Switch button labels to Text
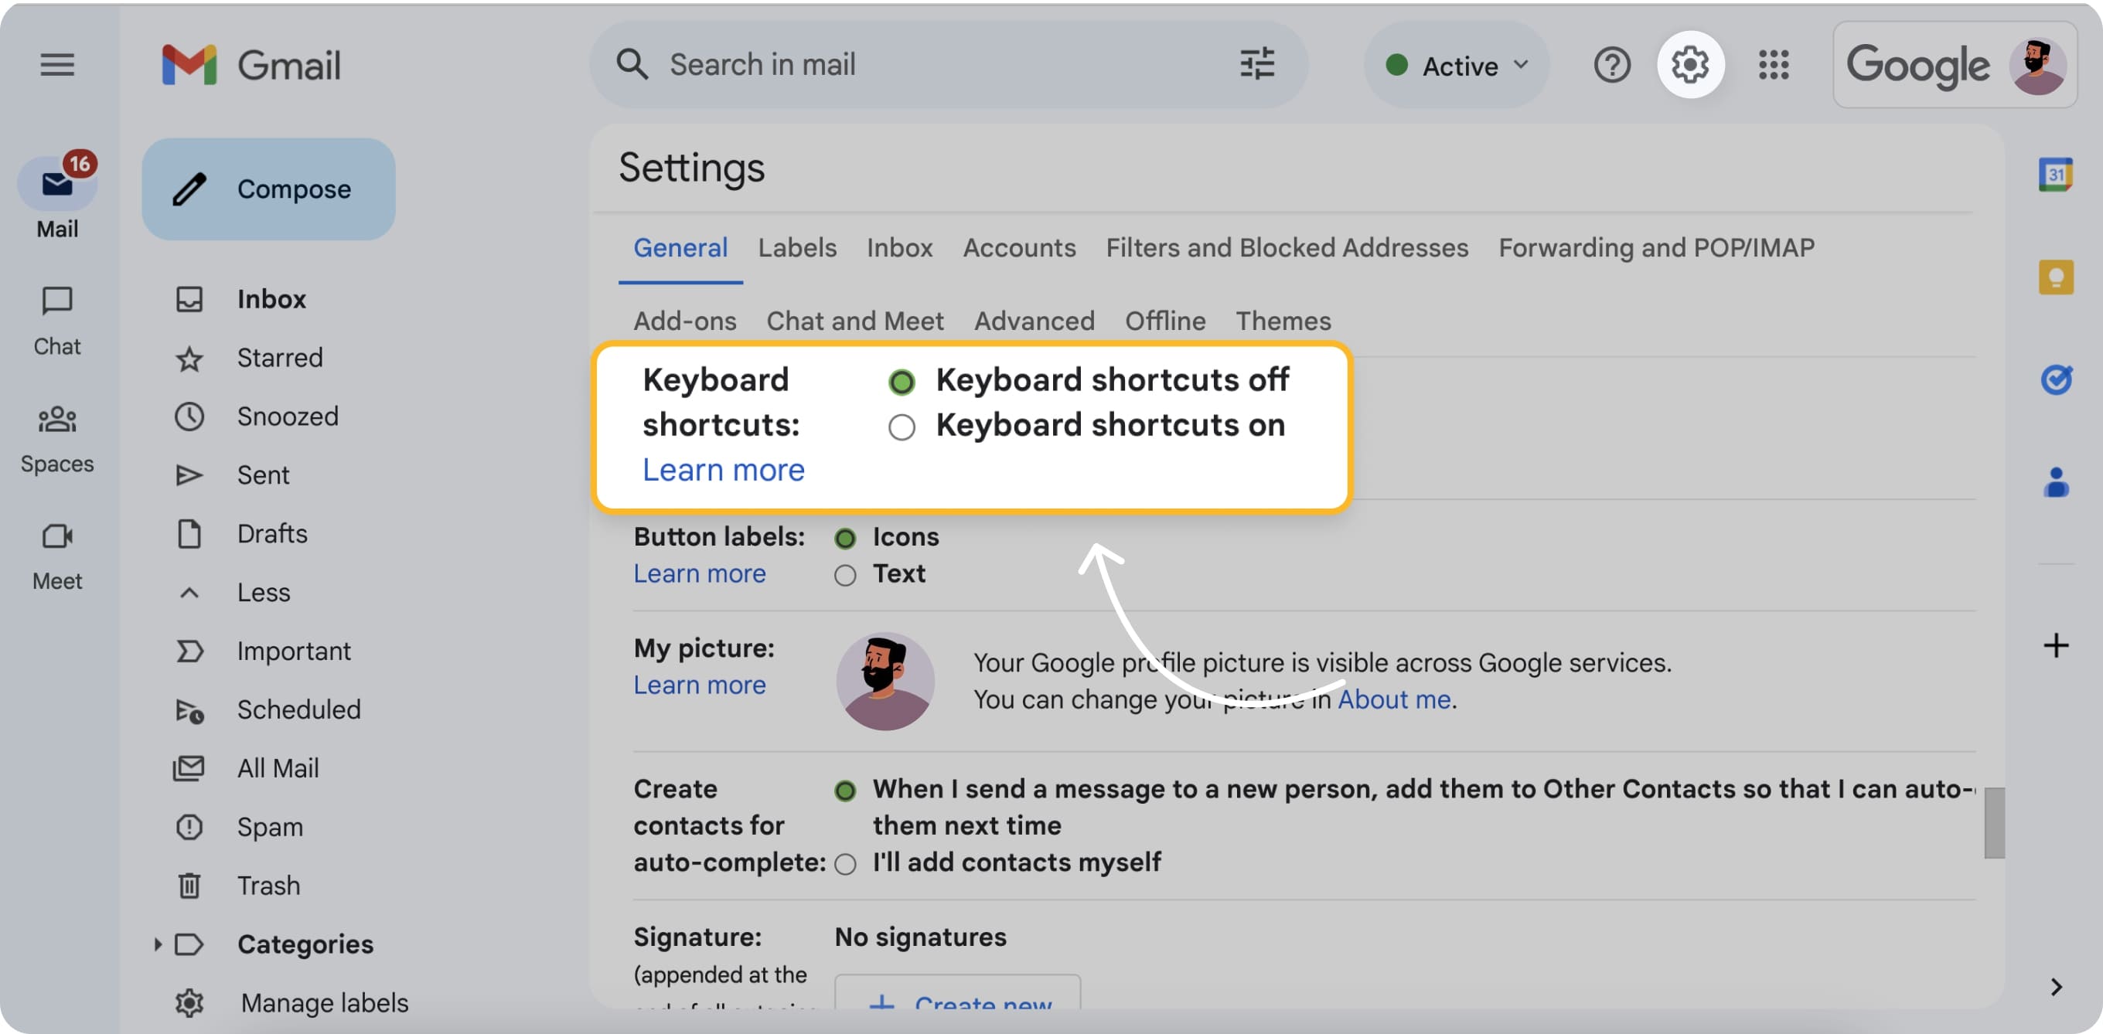Viewport: 2103px width, 1034px height. [845, 574]
